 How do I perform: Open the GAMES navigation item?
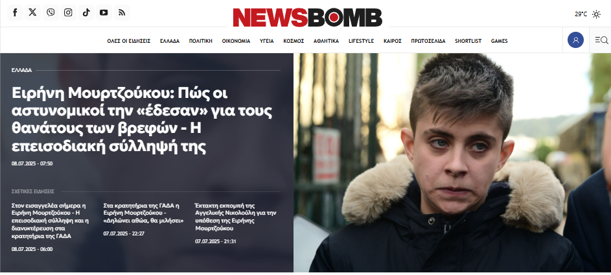click(x=499, y=41)
